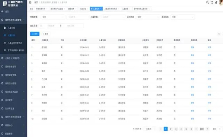Click the start date input of 出生日期
This screenshot has width=223, height=137.
click(x=51, y=26)
